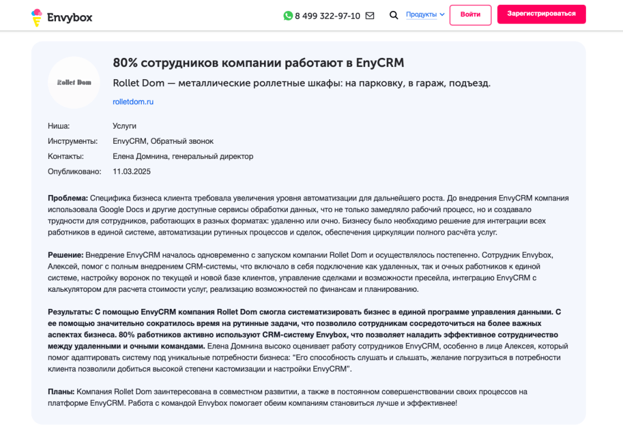Screen dimensions: 623x427
Task: Click the Контакты: label
Action: pos(66,157)
